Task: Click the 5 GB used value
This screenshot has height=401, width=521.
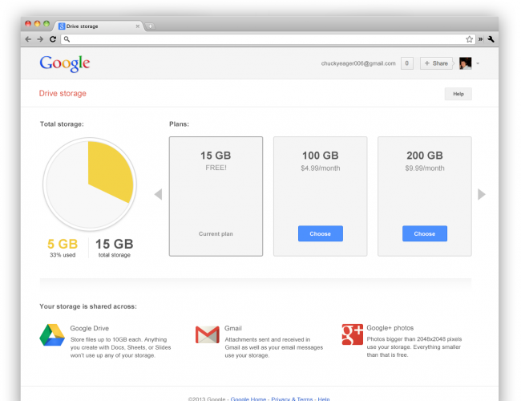Action: 63,244
